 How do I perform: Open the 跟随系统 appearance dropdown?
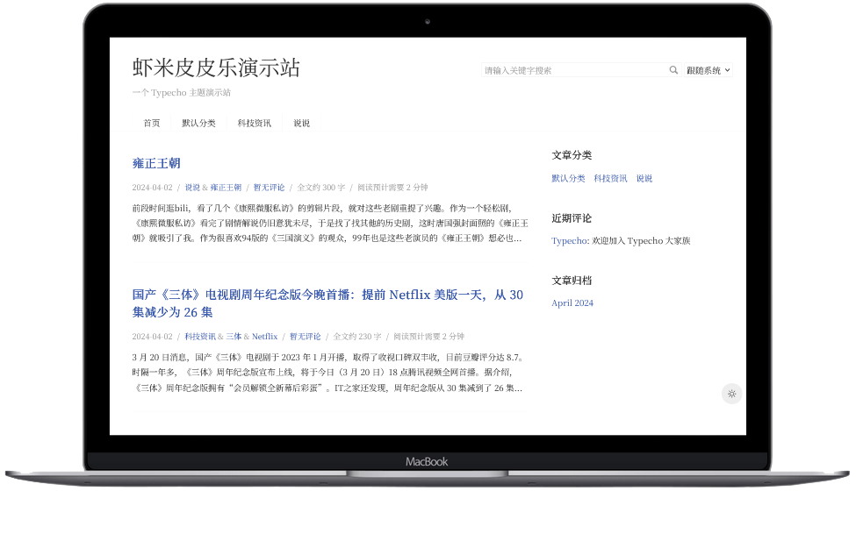point(708,70)
